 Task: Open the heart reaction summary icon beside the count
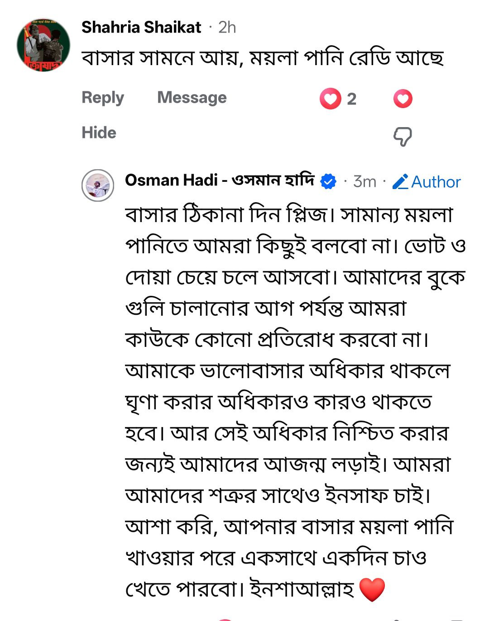330,99
